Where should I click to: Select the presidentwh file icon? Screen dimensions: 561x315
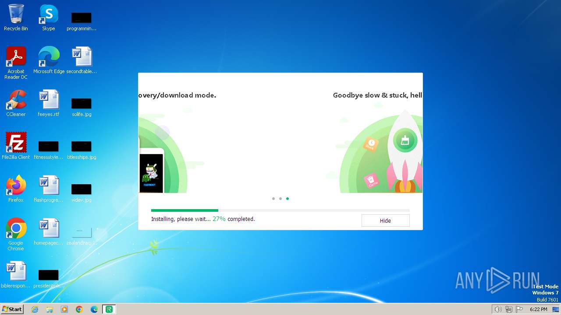coord(49,278)
